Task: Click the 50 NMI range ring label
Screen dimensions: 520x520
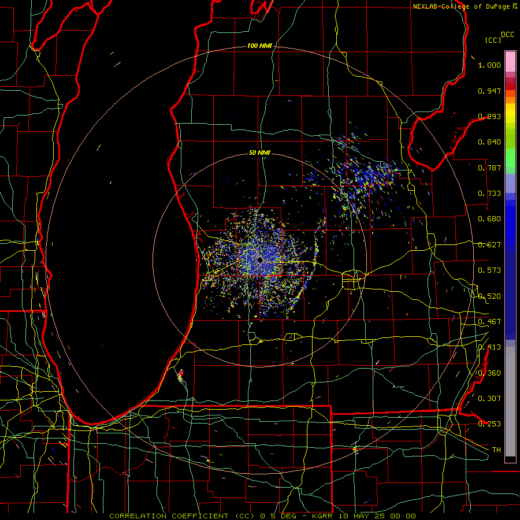Action: 259,153
